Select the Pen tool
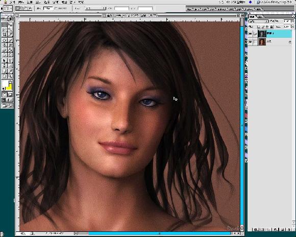This screenshot has width=296, height=237. click(x=4, y=65)
